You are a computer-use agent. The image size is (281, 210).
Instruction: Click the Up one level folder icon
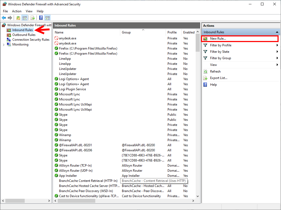[x=18, y=18]
